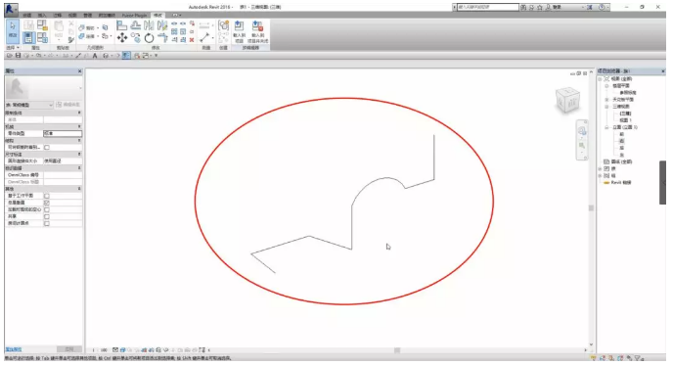
Task: Click the Help question mark icon
Action: (602, 7)
